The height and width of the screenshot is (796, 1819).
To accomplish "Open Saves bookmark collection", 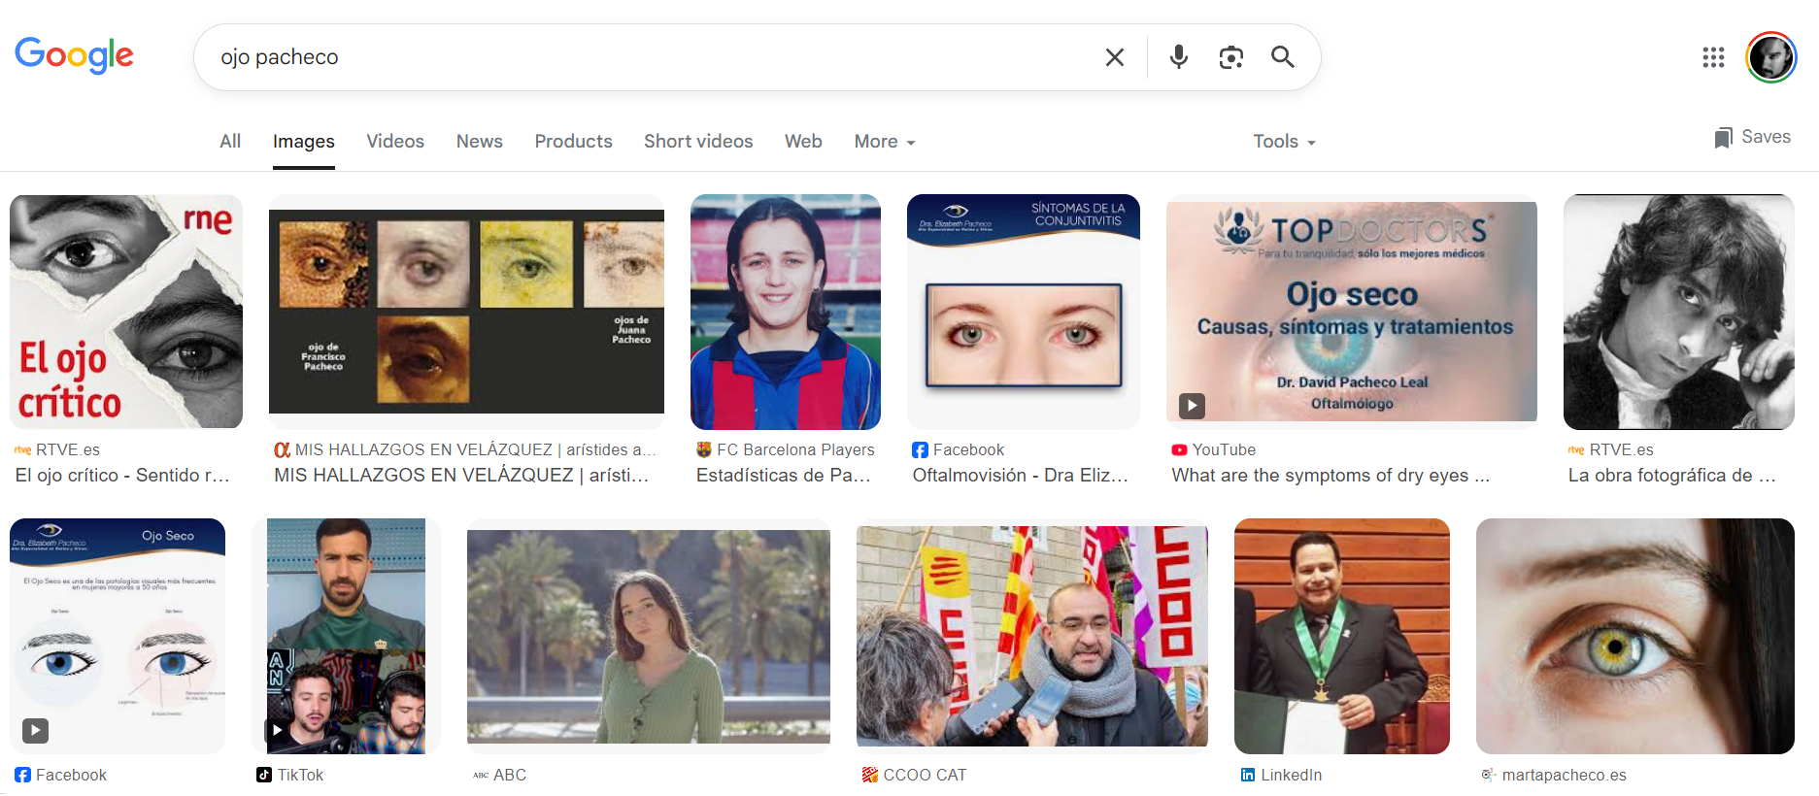I will coord(1752,137).
